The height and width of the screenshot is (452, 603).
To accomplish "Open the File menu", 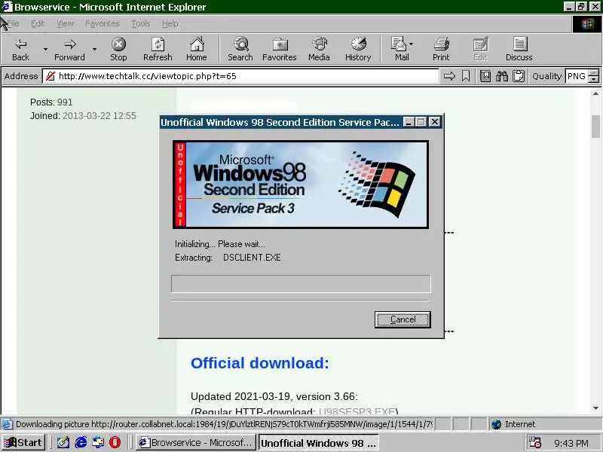I will click(13, 23).
